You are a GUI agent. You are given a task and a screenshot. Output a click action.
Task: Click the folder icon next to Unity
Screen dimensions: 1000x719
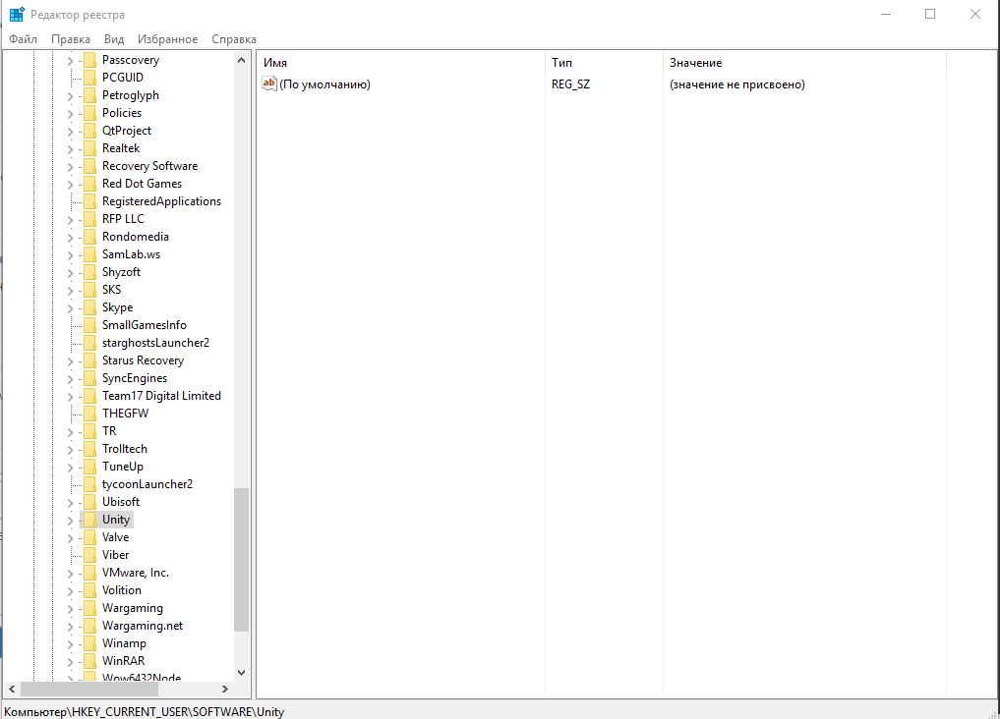click(x=89, y=520)
